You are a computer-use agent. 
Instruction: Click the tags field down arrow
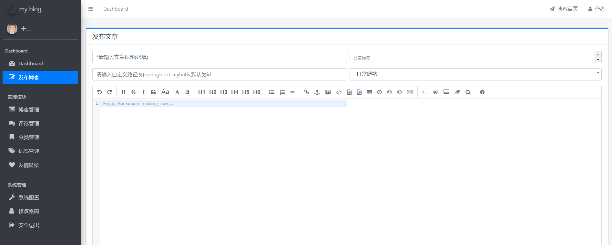(x=598, y=60)
